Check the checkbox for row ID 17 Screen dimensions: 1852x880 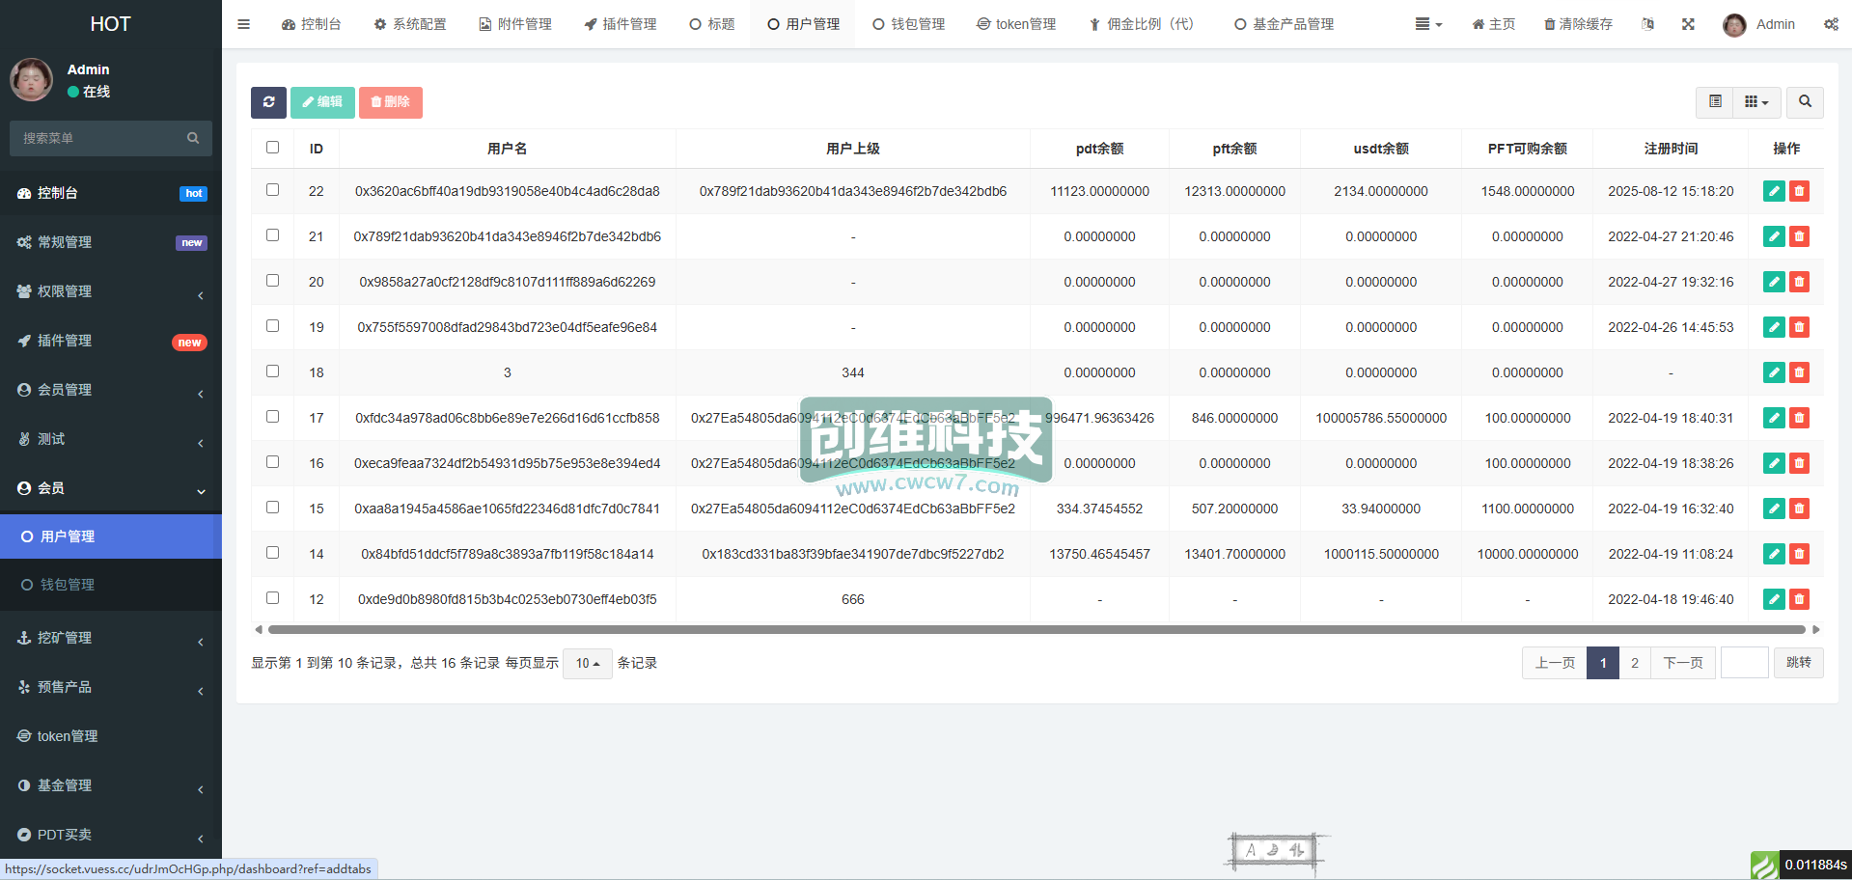272,417
